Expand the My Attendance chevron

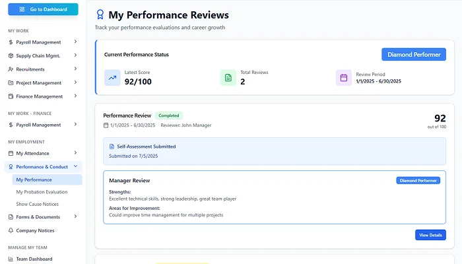(76, 153)
